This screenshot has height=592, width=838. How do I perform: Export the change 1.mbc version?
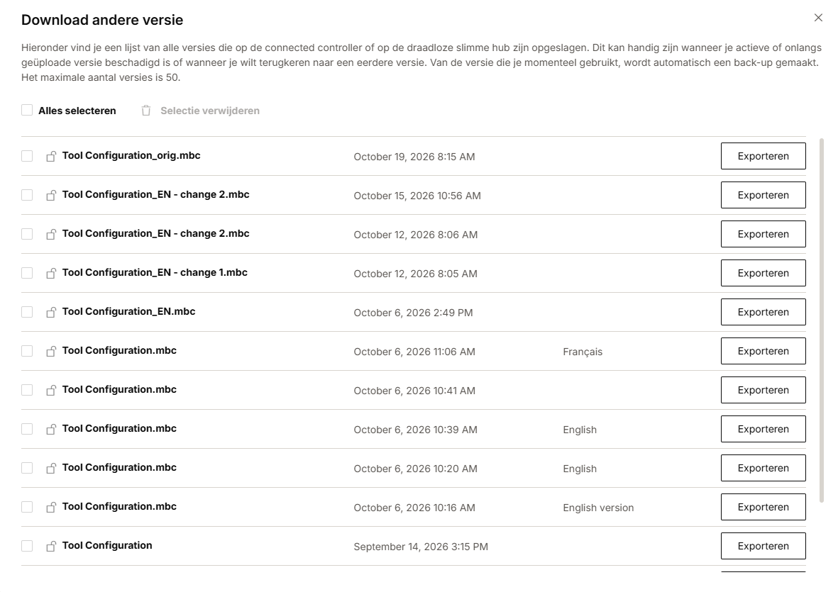pyautogui.click(x=763, y=273)
